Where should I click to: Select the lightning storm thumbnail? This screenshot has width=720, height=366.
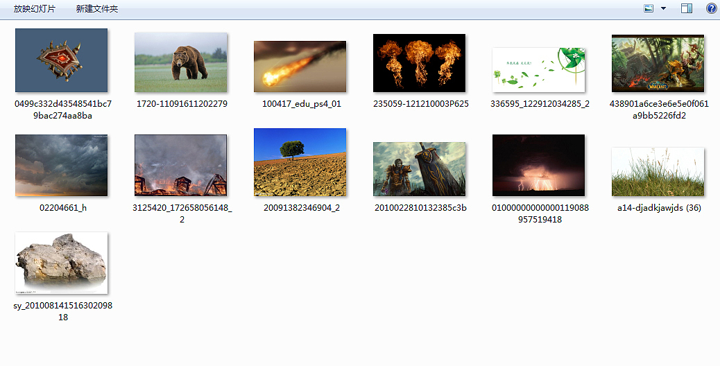539,166
